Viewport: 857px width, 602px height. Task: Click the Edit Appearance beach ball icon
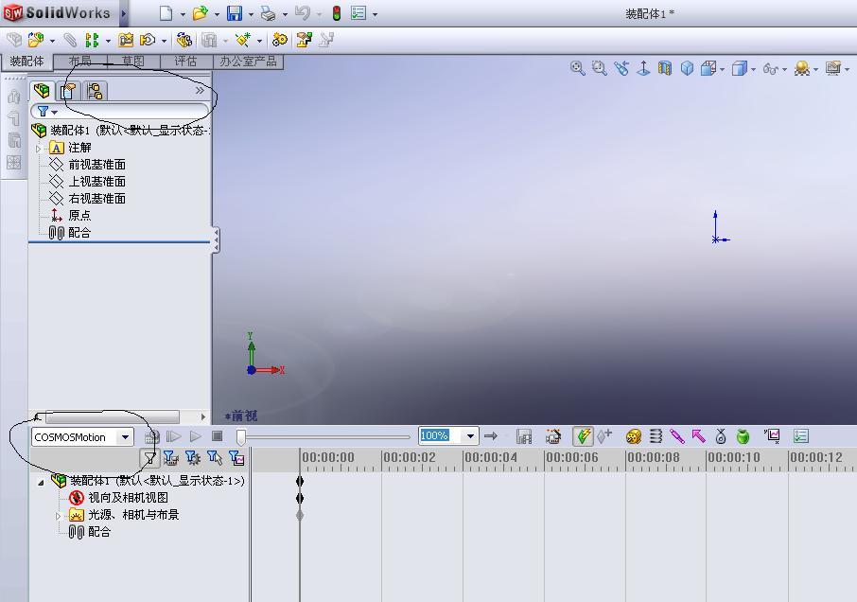tap(802, 68)
